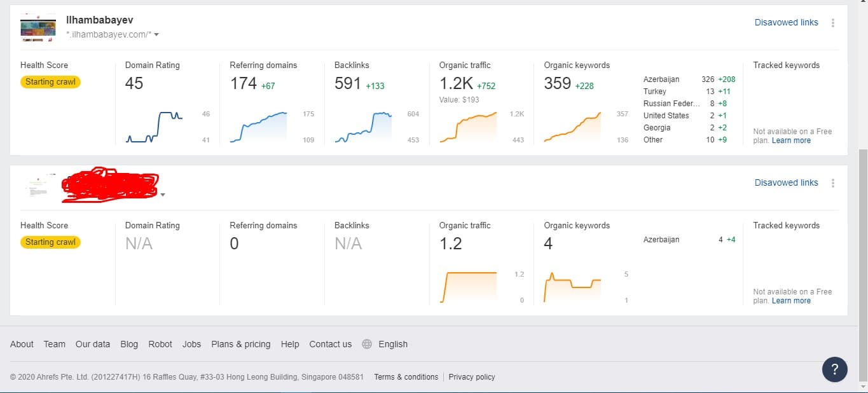Screen dimensions: 868x393
Task: Open the Robot footer link
Action: [x=160, y=344]
